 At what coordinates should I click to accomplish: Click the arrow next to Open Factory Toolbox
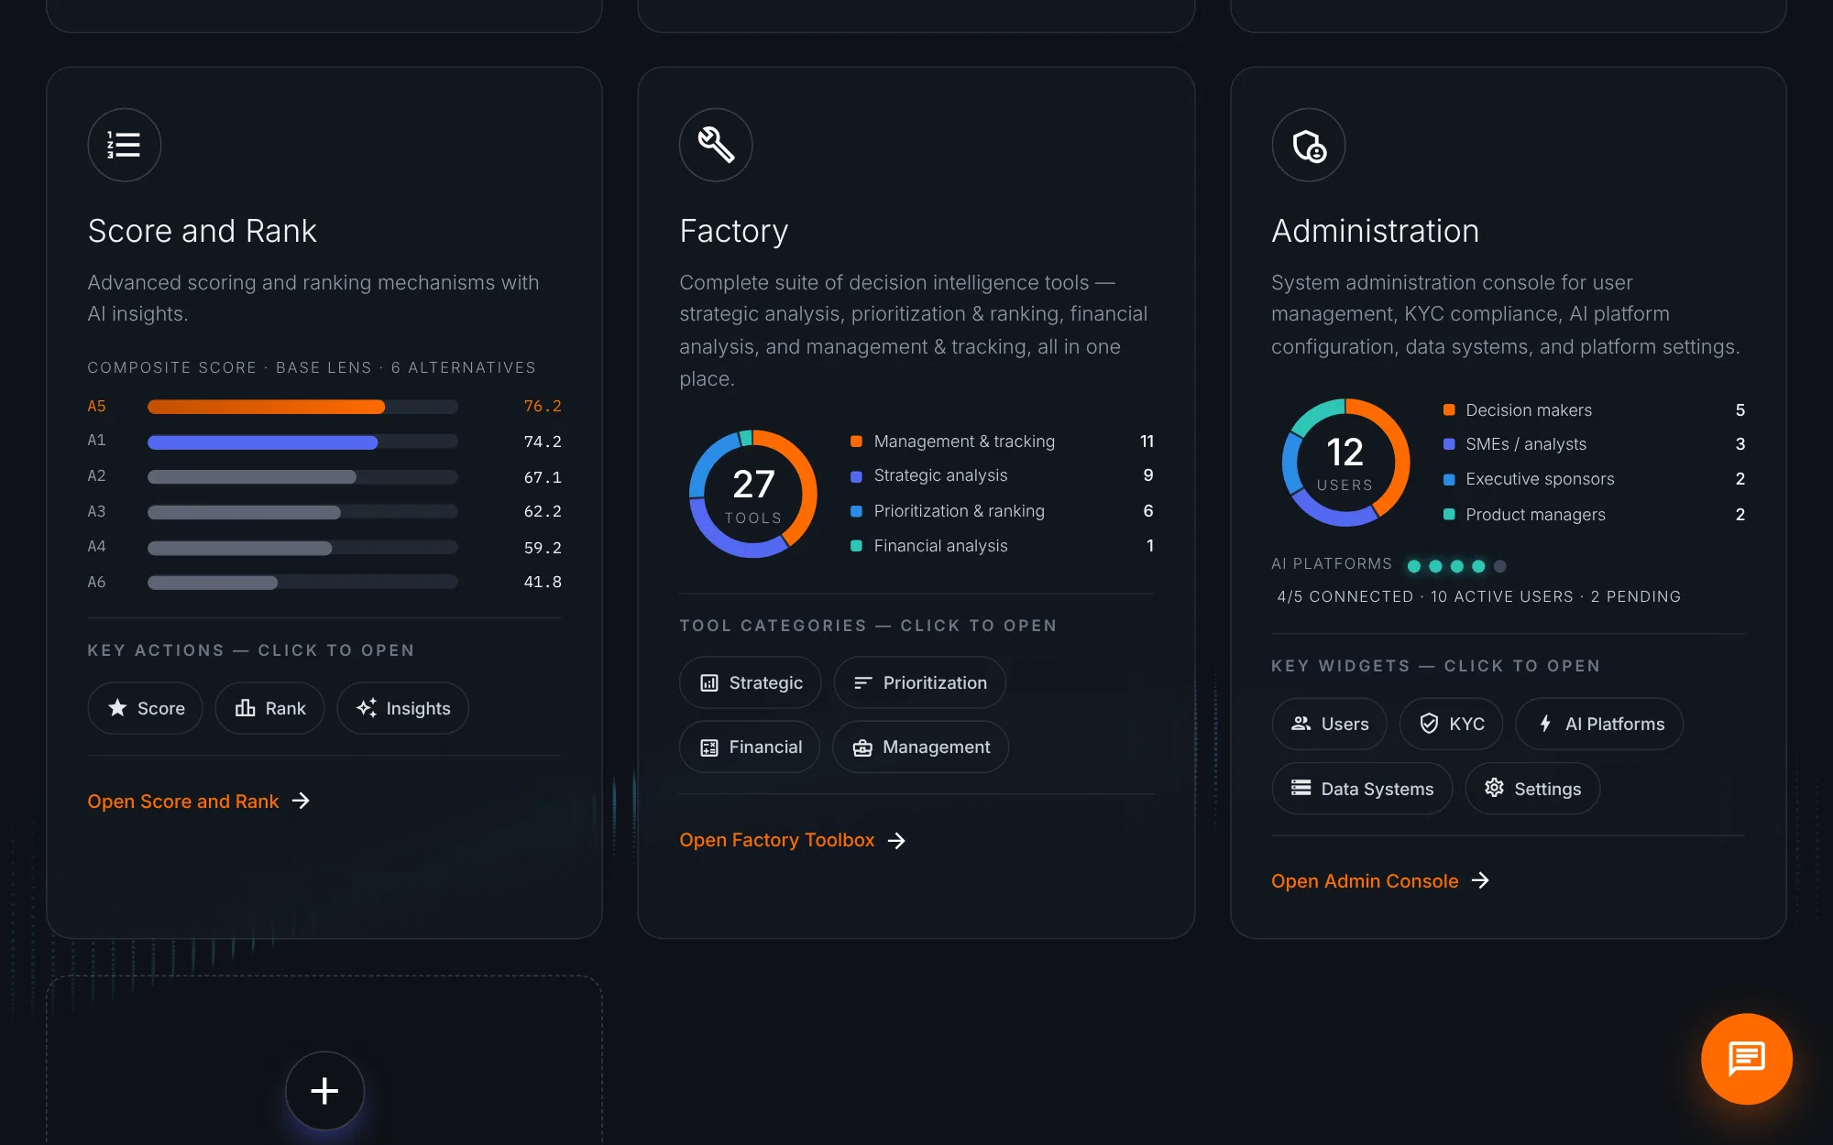click(896, 840)
